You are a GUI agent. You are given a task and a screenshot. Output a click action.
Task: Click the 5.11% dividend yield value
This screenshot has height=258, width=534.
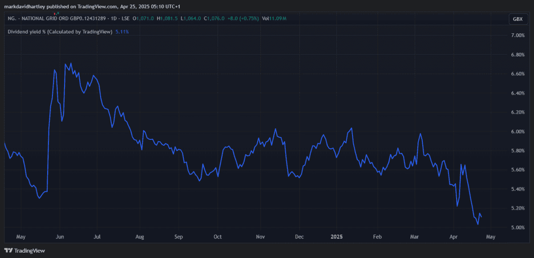point(122,32)
